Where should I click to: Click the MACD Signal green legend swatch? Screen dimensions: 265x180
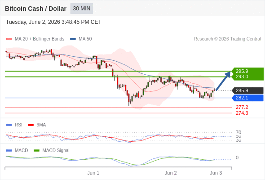point(36,151)
